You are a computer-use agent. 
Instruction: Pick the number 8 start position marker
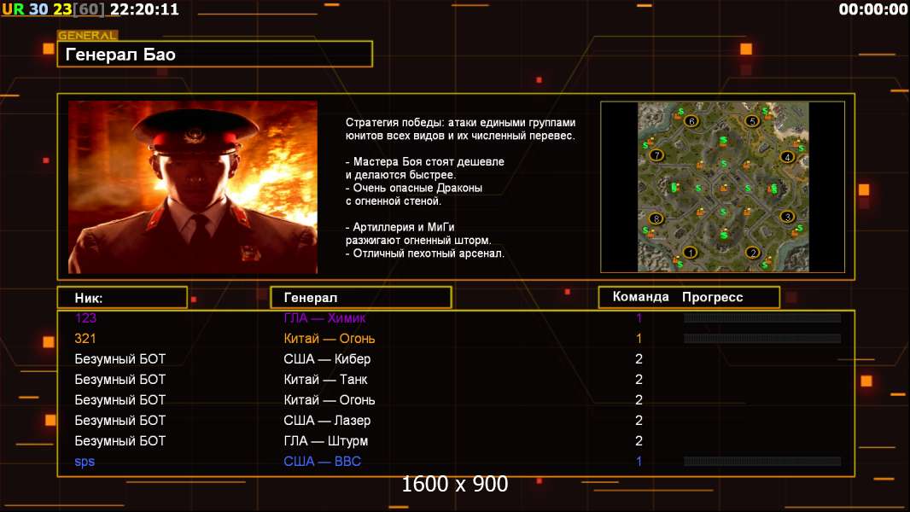pyautogui.click(x=656, y=218)
